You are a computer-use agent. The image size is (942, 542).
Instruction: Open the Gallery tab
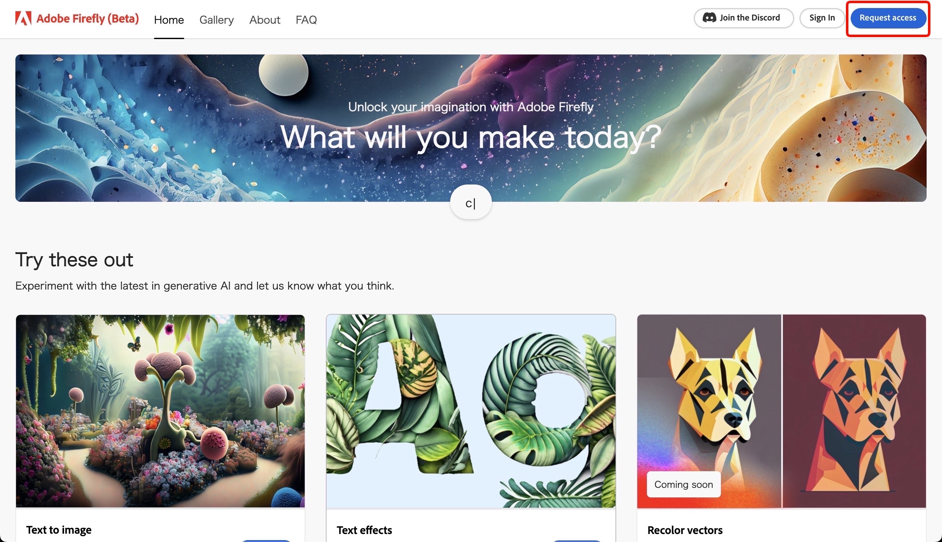tap(217, 20)
